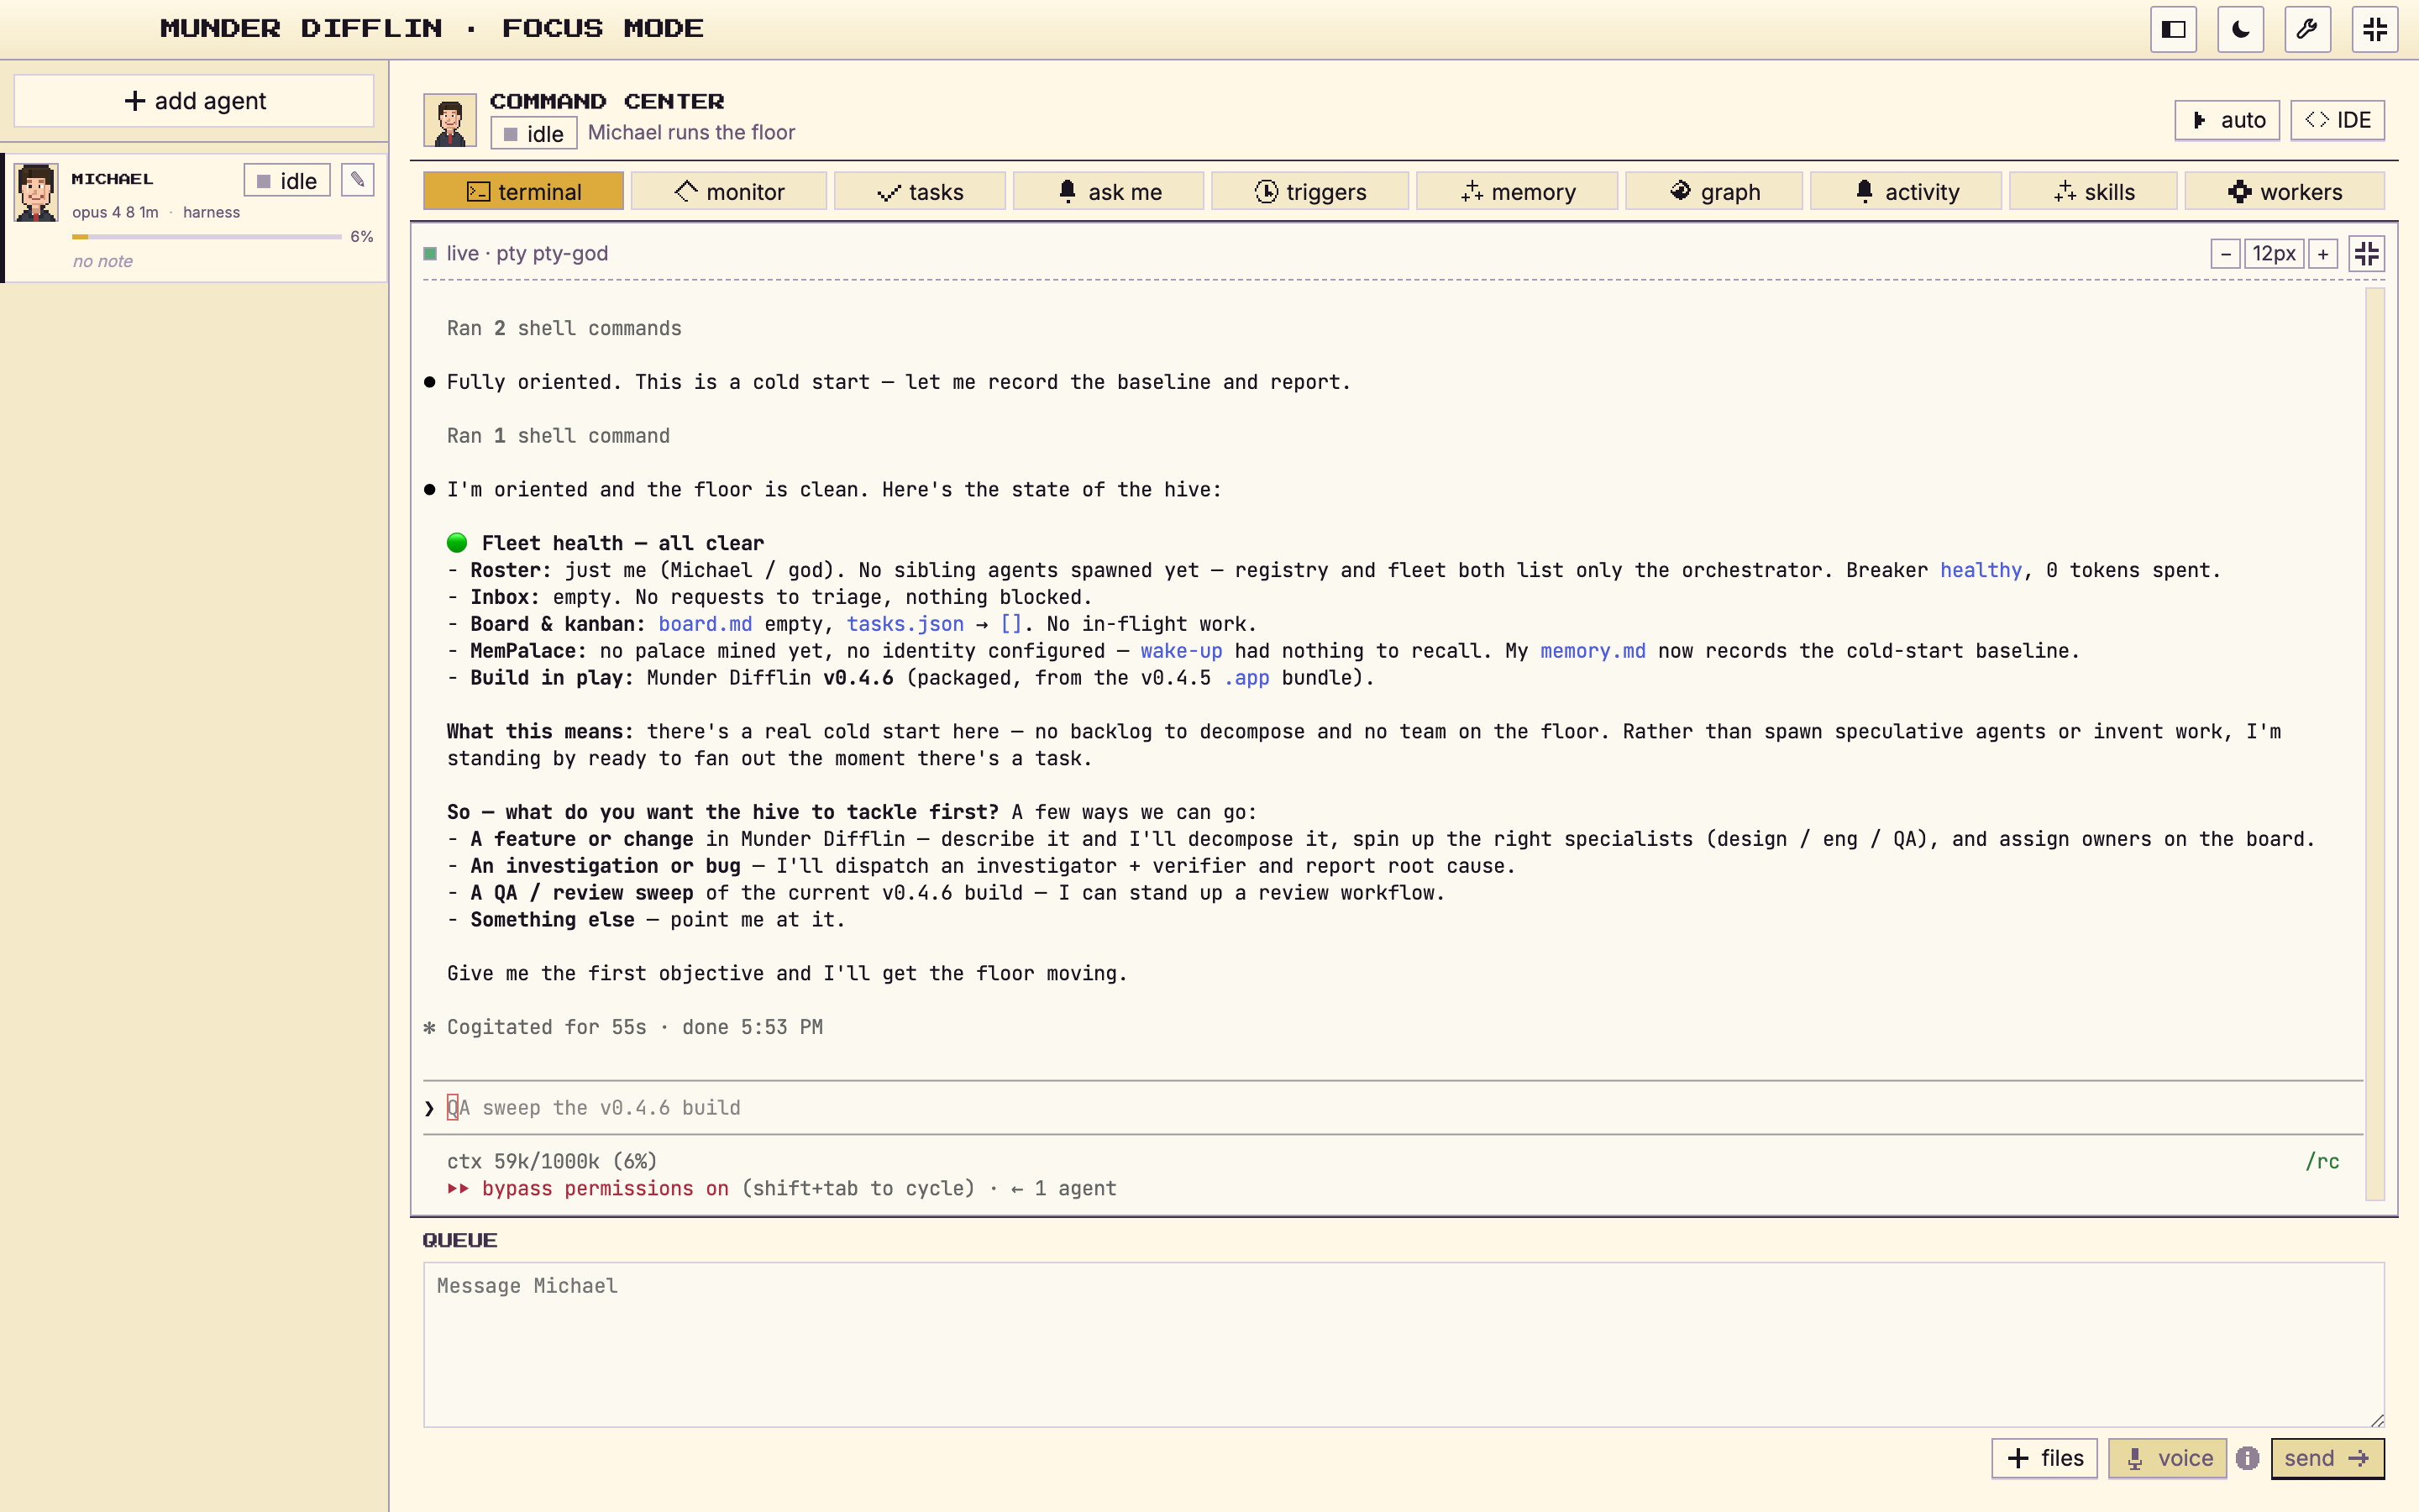This screenshot has height=1512, width=2419.
Task: Click the '← 1 agent' text in terminal footer
Action: [x=1063, y=1189]
